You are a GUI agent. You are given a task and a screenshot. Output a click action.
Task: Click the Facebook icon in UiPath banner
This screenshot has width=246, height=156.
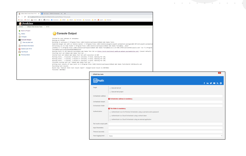point(204,83)
